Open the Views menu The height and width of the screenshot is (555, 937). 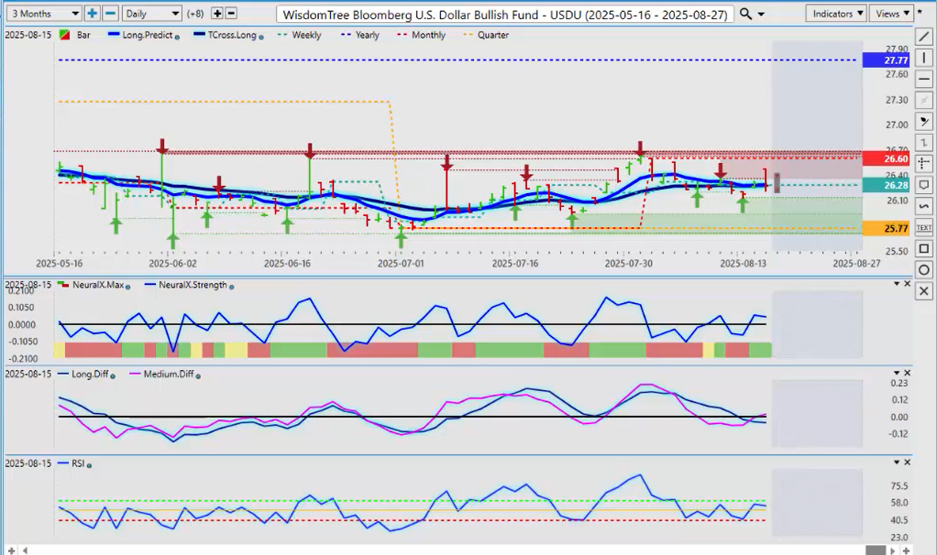(x=890, y=14)
